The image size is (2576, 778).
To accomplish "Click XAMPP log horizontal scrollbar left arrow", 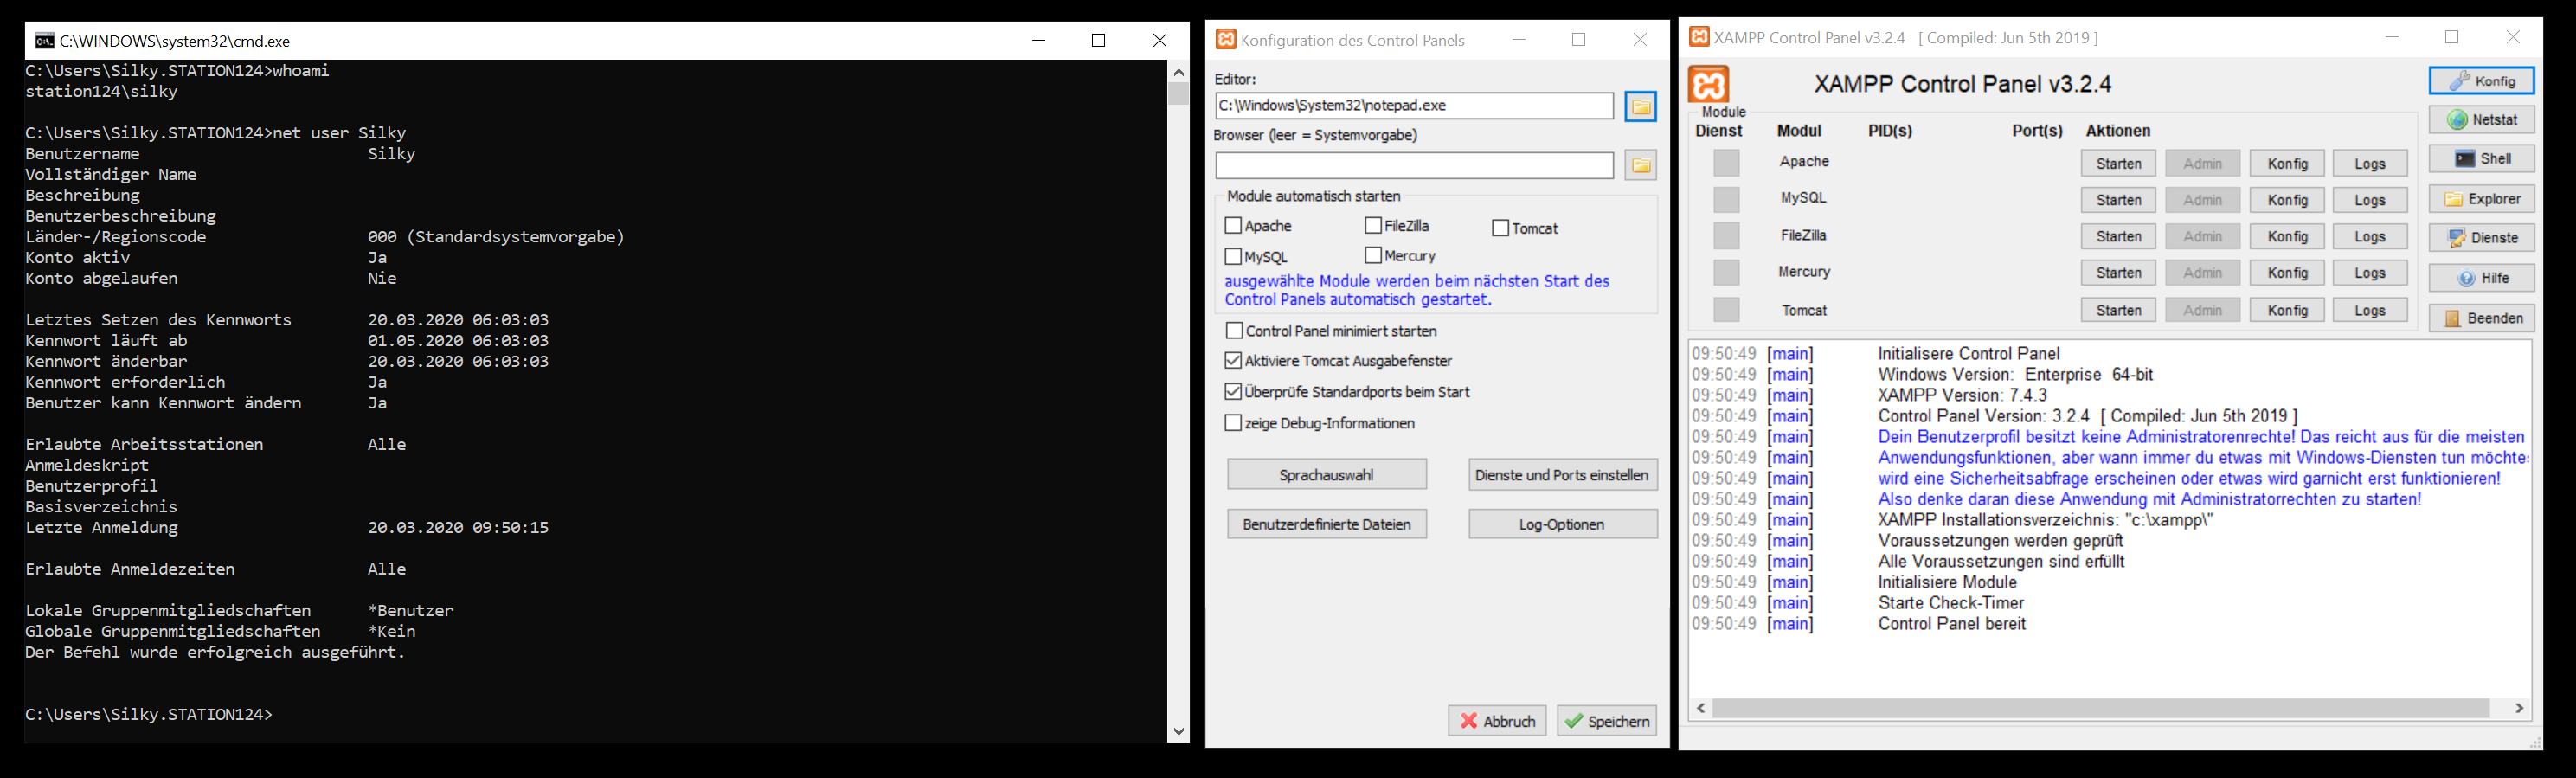I will coord(1701,708).
